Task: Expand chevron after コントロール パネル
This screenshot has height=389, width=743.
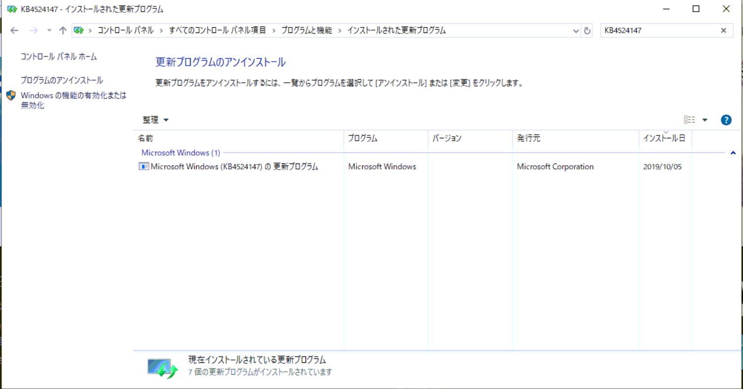Action: tap(161, 31)
